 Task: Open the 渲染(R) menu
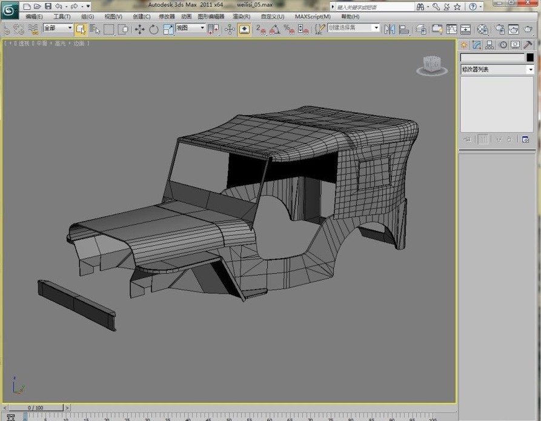click(x=241, y=16)
